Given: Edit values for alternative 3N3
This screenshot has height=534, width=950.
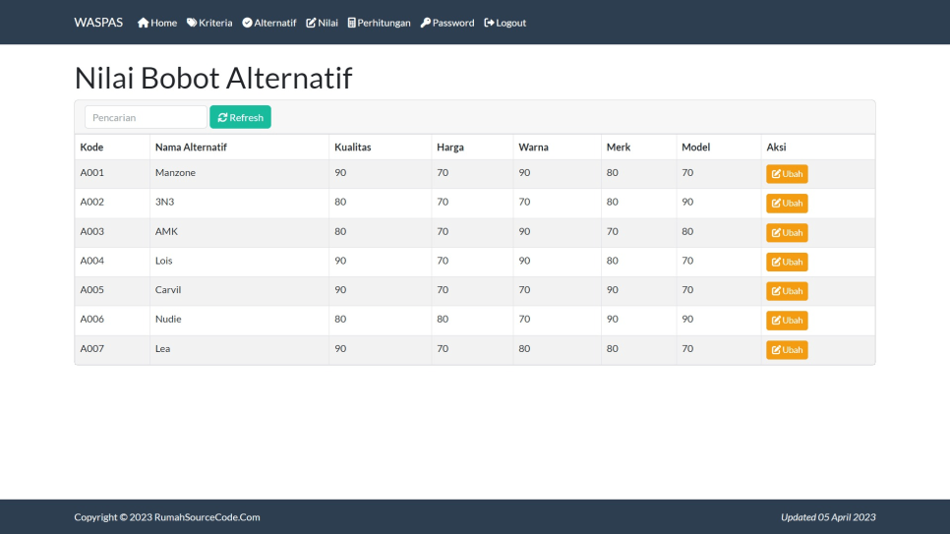Looking at the screenshot, I should point(787,204).
